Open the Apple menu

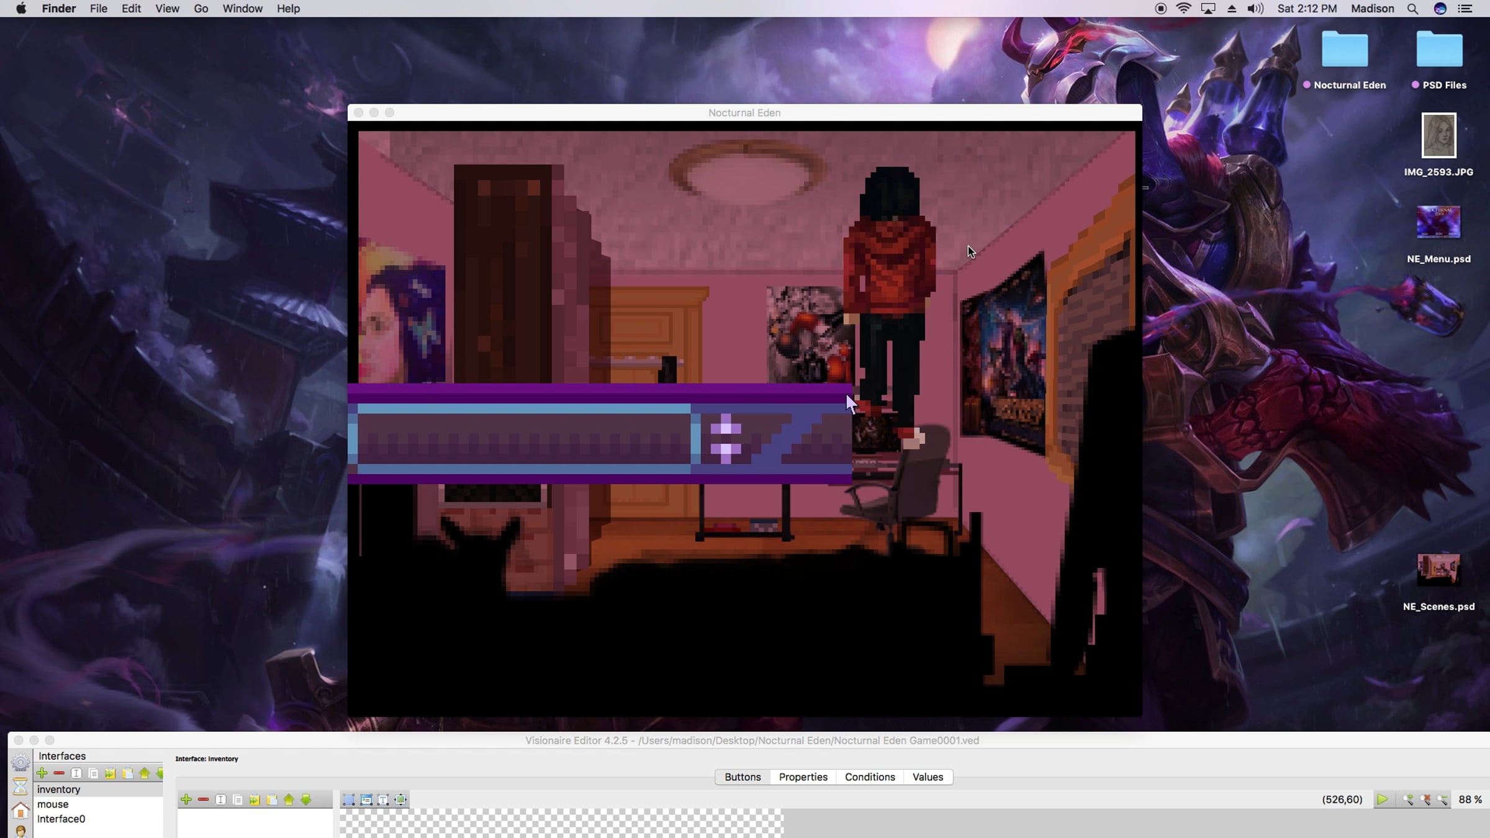[20, 9]
